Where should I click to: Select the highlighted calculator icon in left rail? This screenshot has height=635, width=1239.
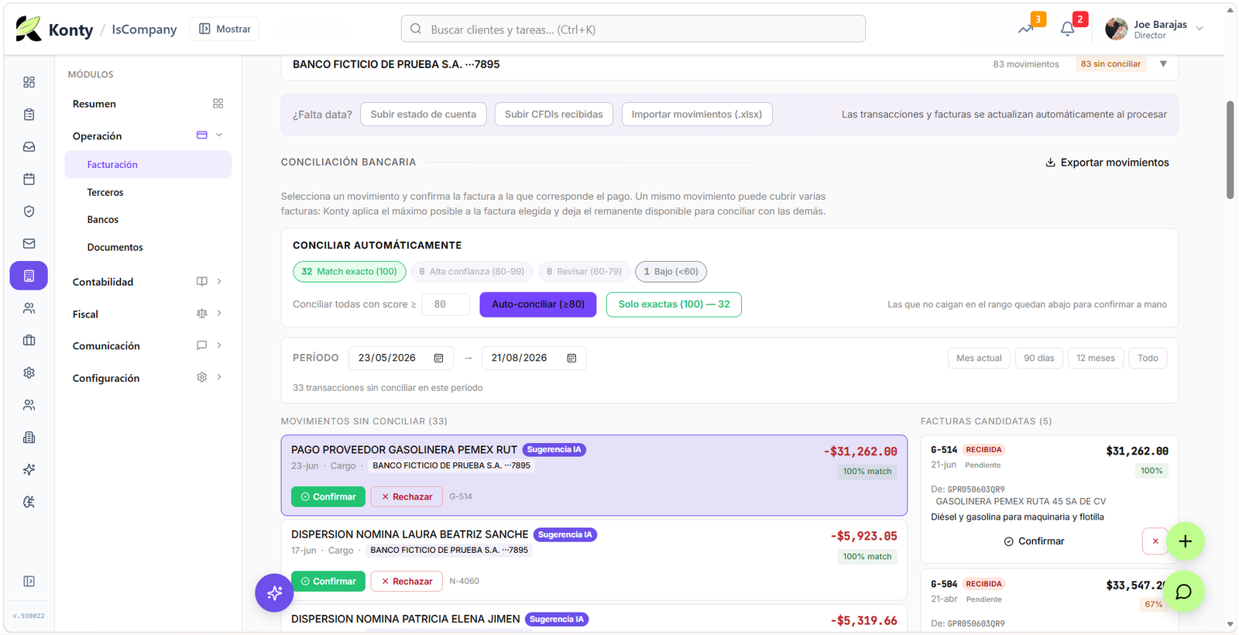[29, 276]
